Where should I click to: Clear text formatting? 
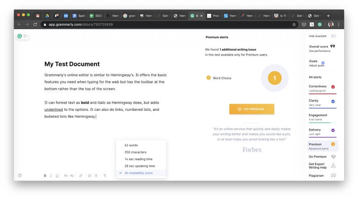pos(105,175)
